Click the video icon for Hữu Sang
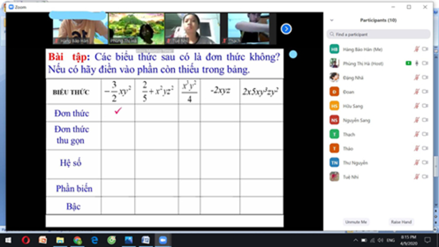The height and width of the screenshot is (247, 439). (x=425, y=106)
